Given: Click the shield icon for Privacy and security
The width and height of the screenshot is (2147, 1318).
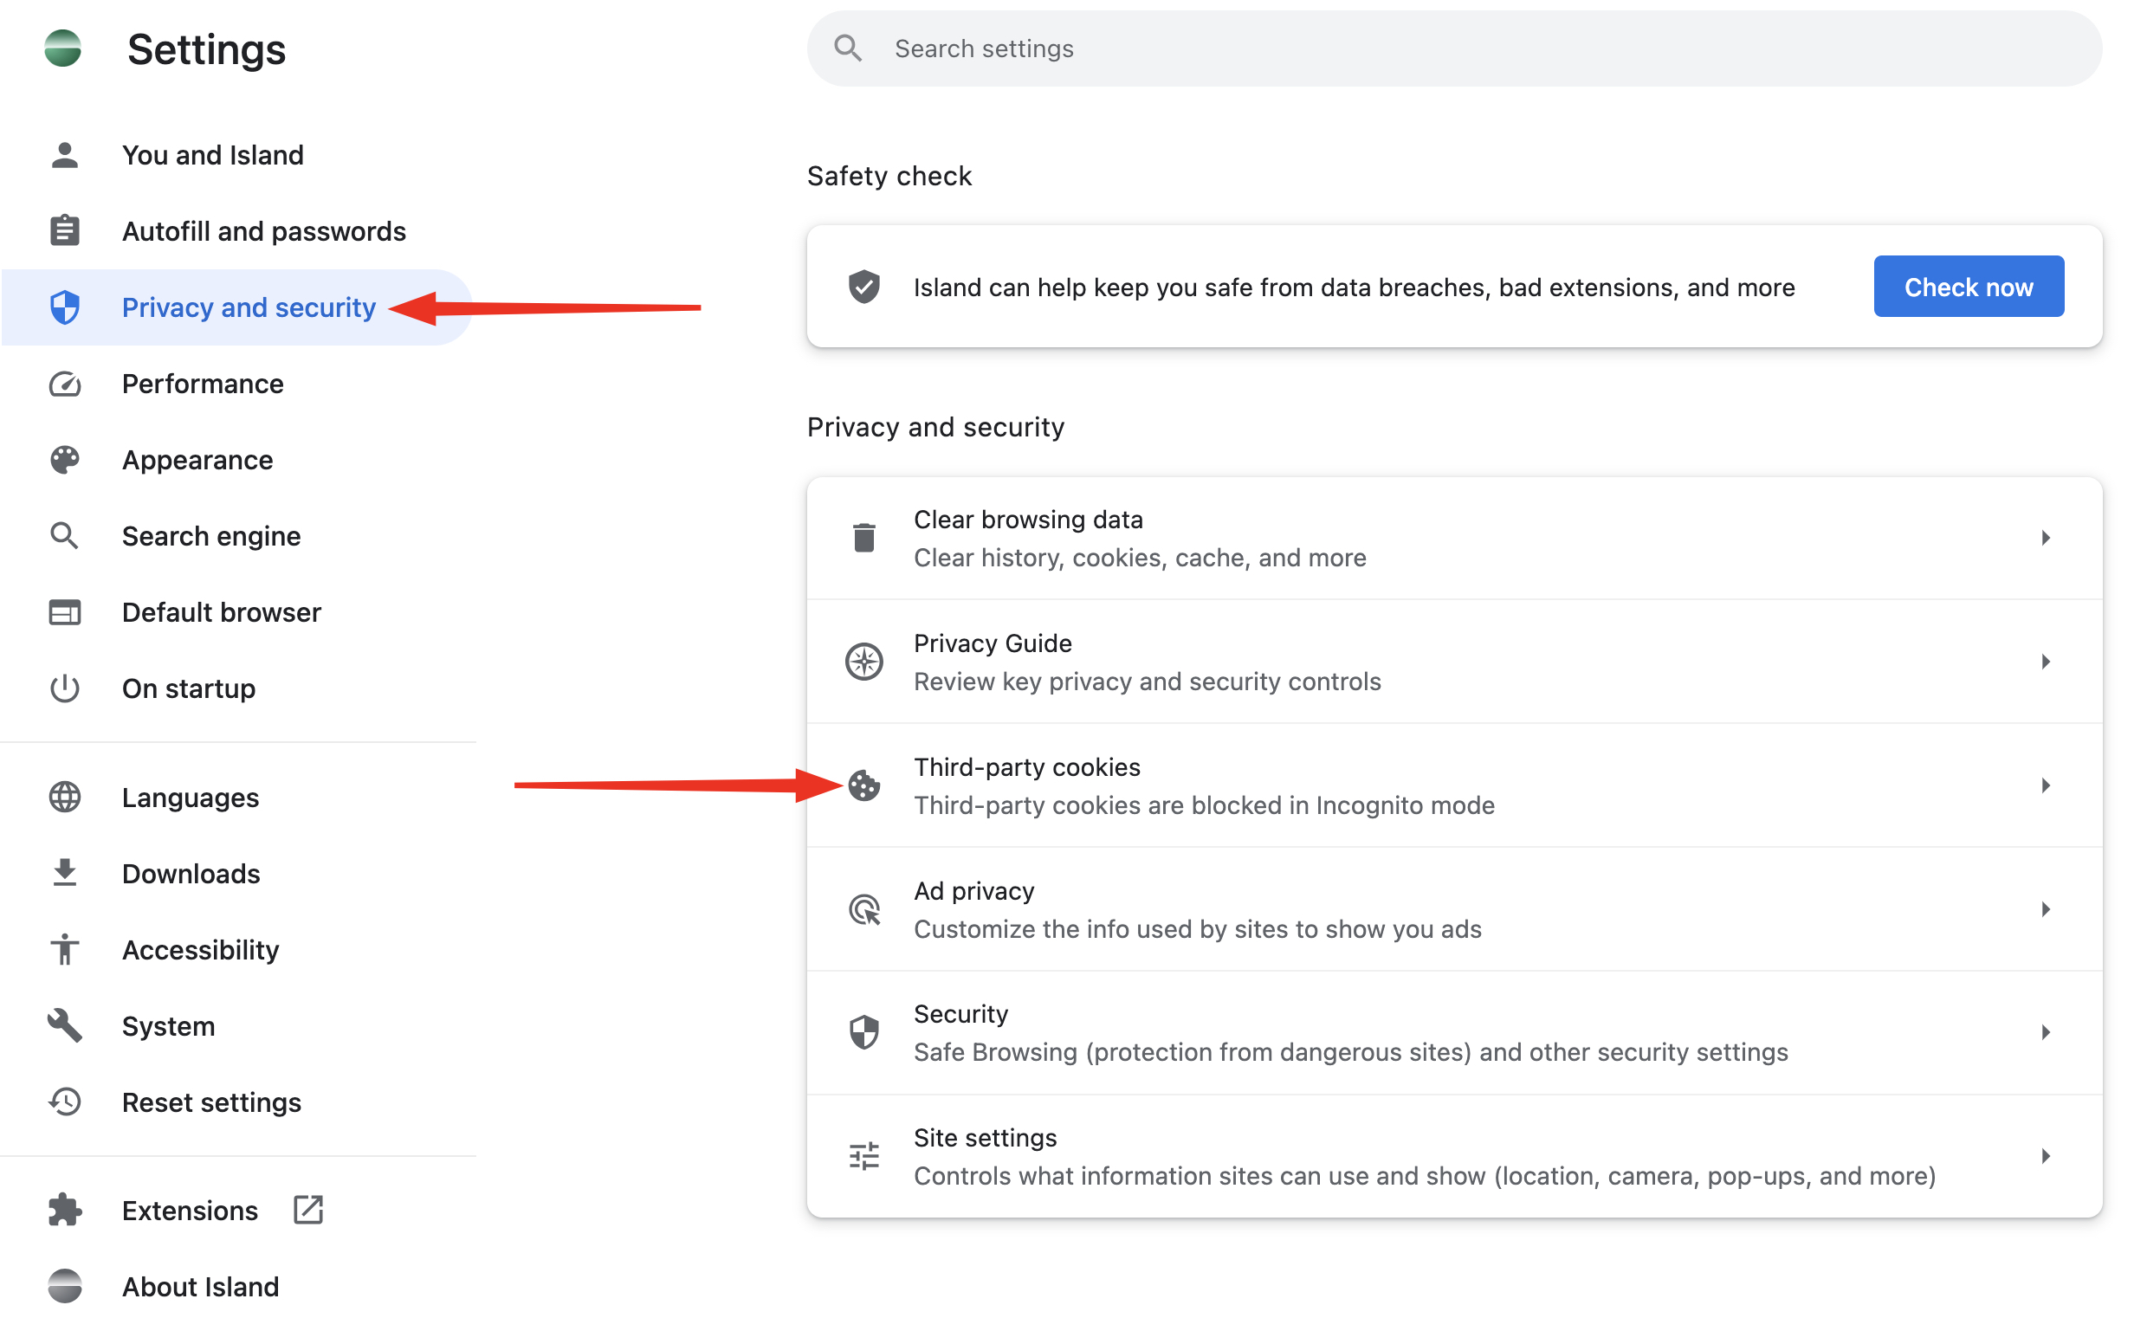Looking at the screenshot, I should (64, 307).
